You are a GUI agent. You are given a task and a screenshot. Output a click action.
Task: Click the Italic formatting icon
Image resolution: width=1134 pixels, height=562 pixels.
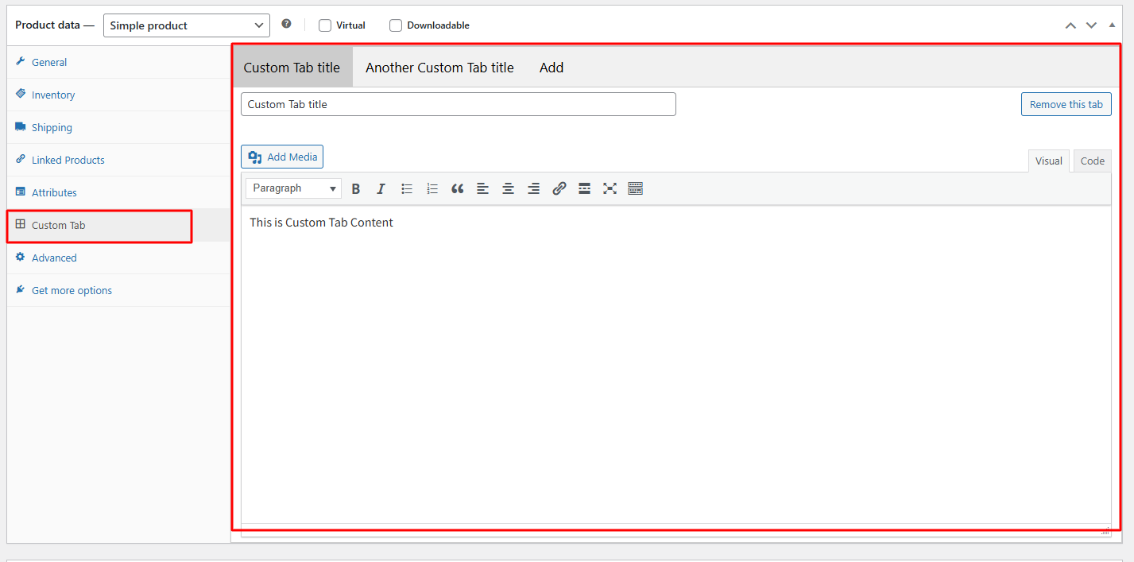(x=381, y=188)
